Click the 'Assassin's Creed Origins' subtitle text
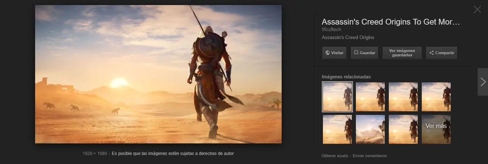The height and width of the screenshot is (164, 488). [x=348, y=38]
